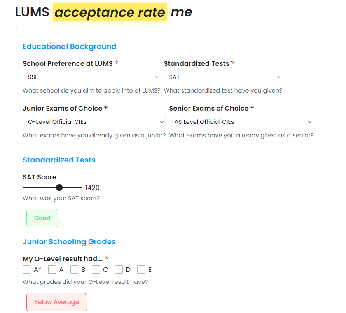Select the C grade checkbox

click(x=96, y=270)
